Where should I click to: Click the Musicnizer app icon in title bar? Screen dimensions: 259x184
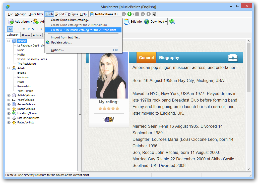click(8, 7)
